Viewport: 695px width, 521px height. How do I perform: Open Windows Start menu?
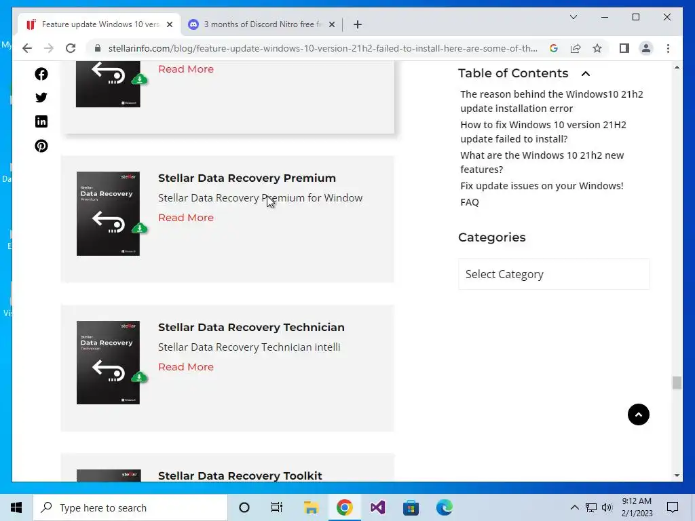[x=16, y=507]
